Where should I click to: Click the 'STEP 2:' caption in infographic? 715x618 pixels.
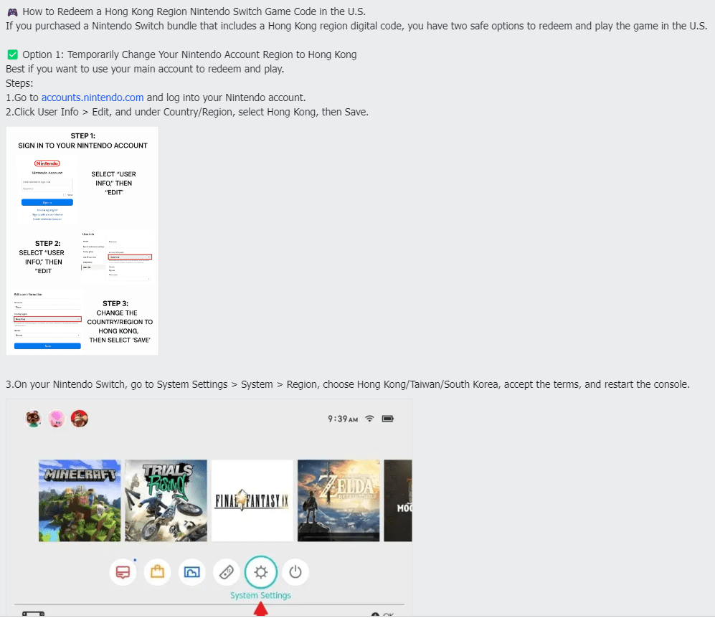click(48, 243)
